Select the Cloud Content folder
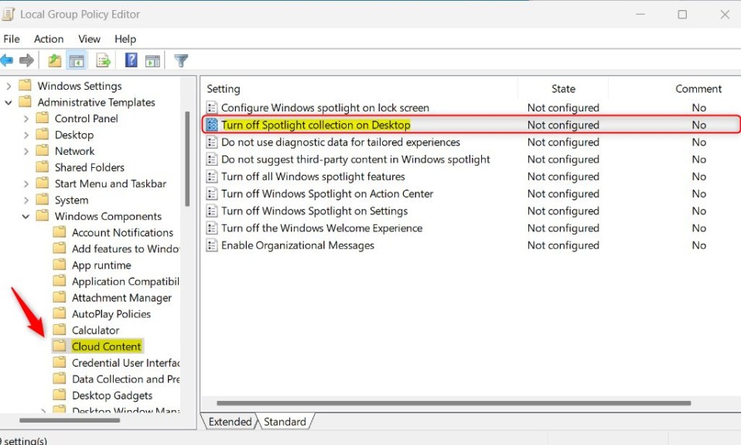 [106, 347]
